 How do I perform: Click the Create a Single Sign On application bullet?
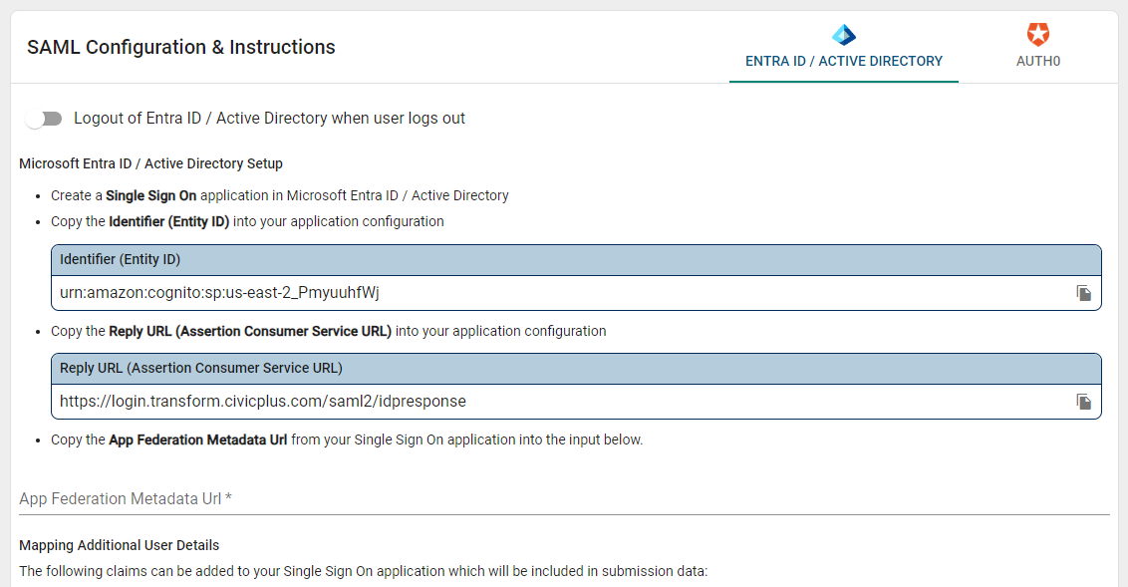click(280, 195)
